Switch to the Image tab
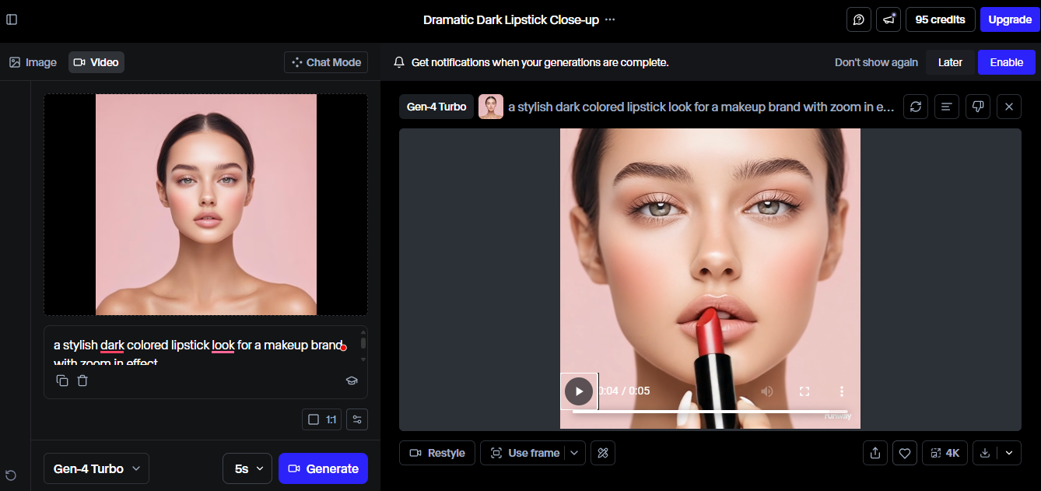1041x491 pixels. (x=33, y=61)
